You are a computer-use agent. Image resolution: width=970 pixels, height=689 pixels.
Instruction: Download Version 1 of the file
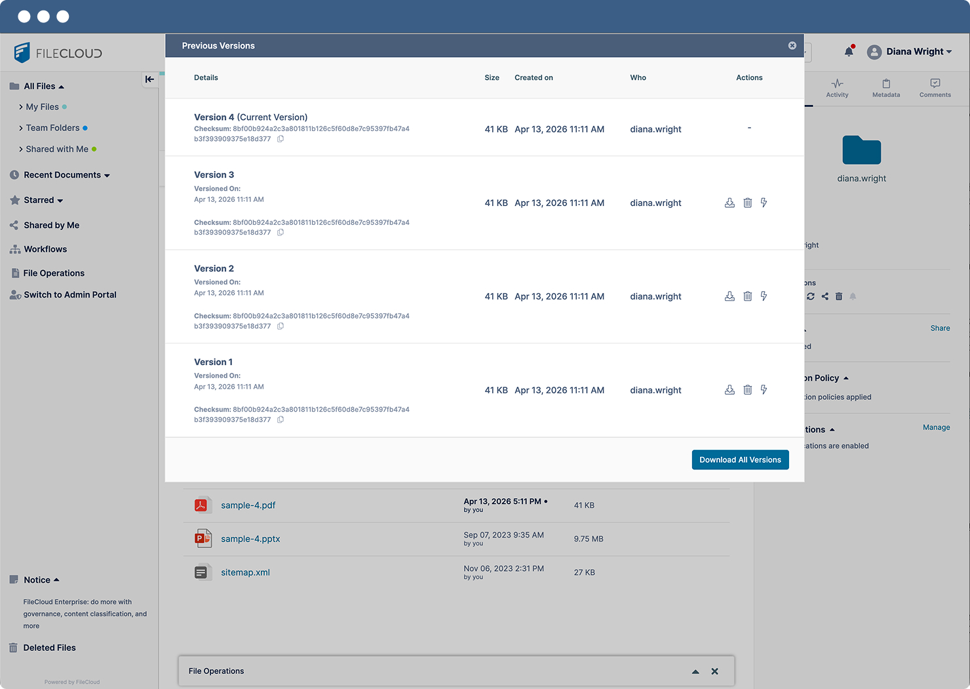729,390
